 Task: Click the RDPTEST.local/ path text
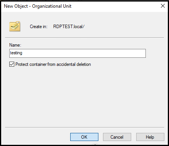point(69,27)
